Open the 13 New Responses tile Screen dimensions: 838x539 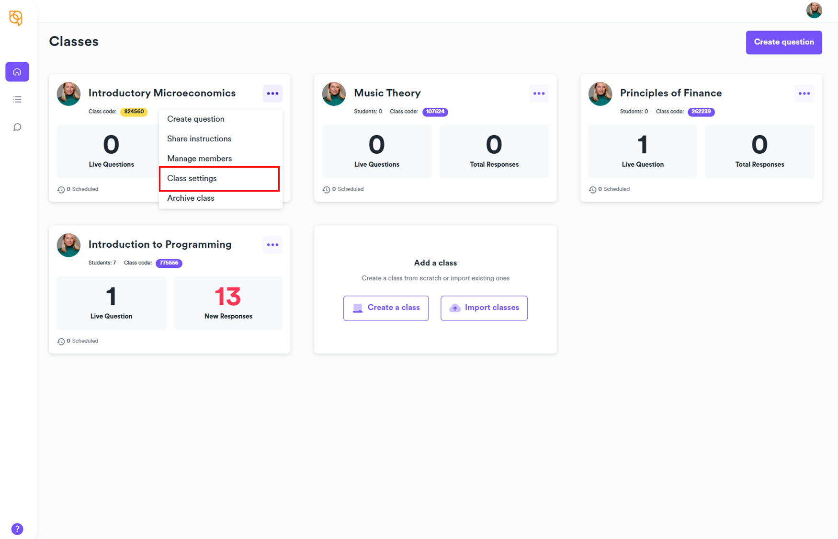click(228, 303)
